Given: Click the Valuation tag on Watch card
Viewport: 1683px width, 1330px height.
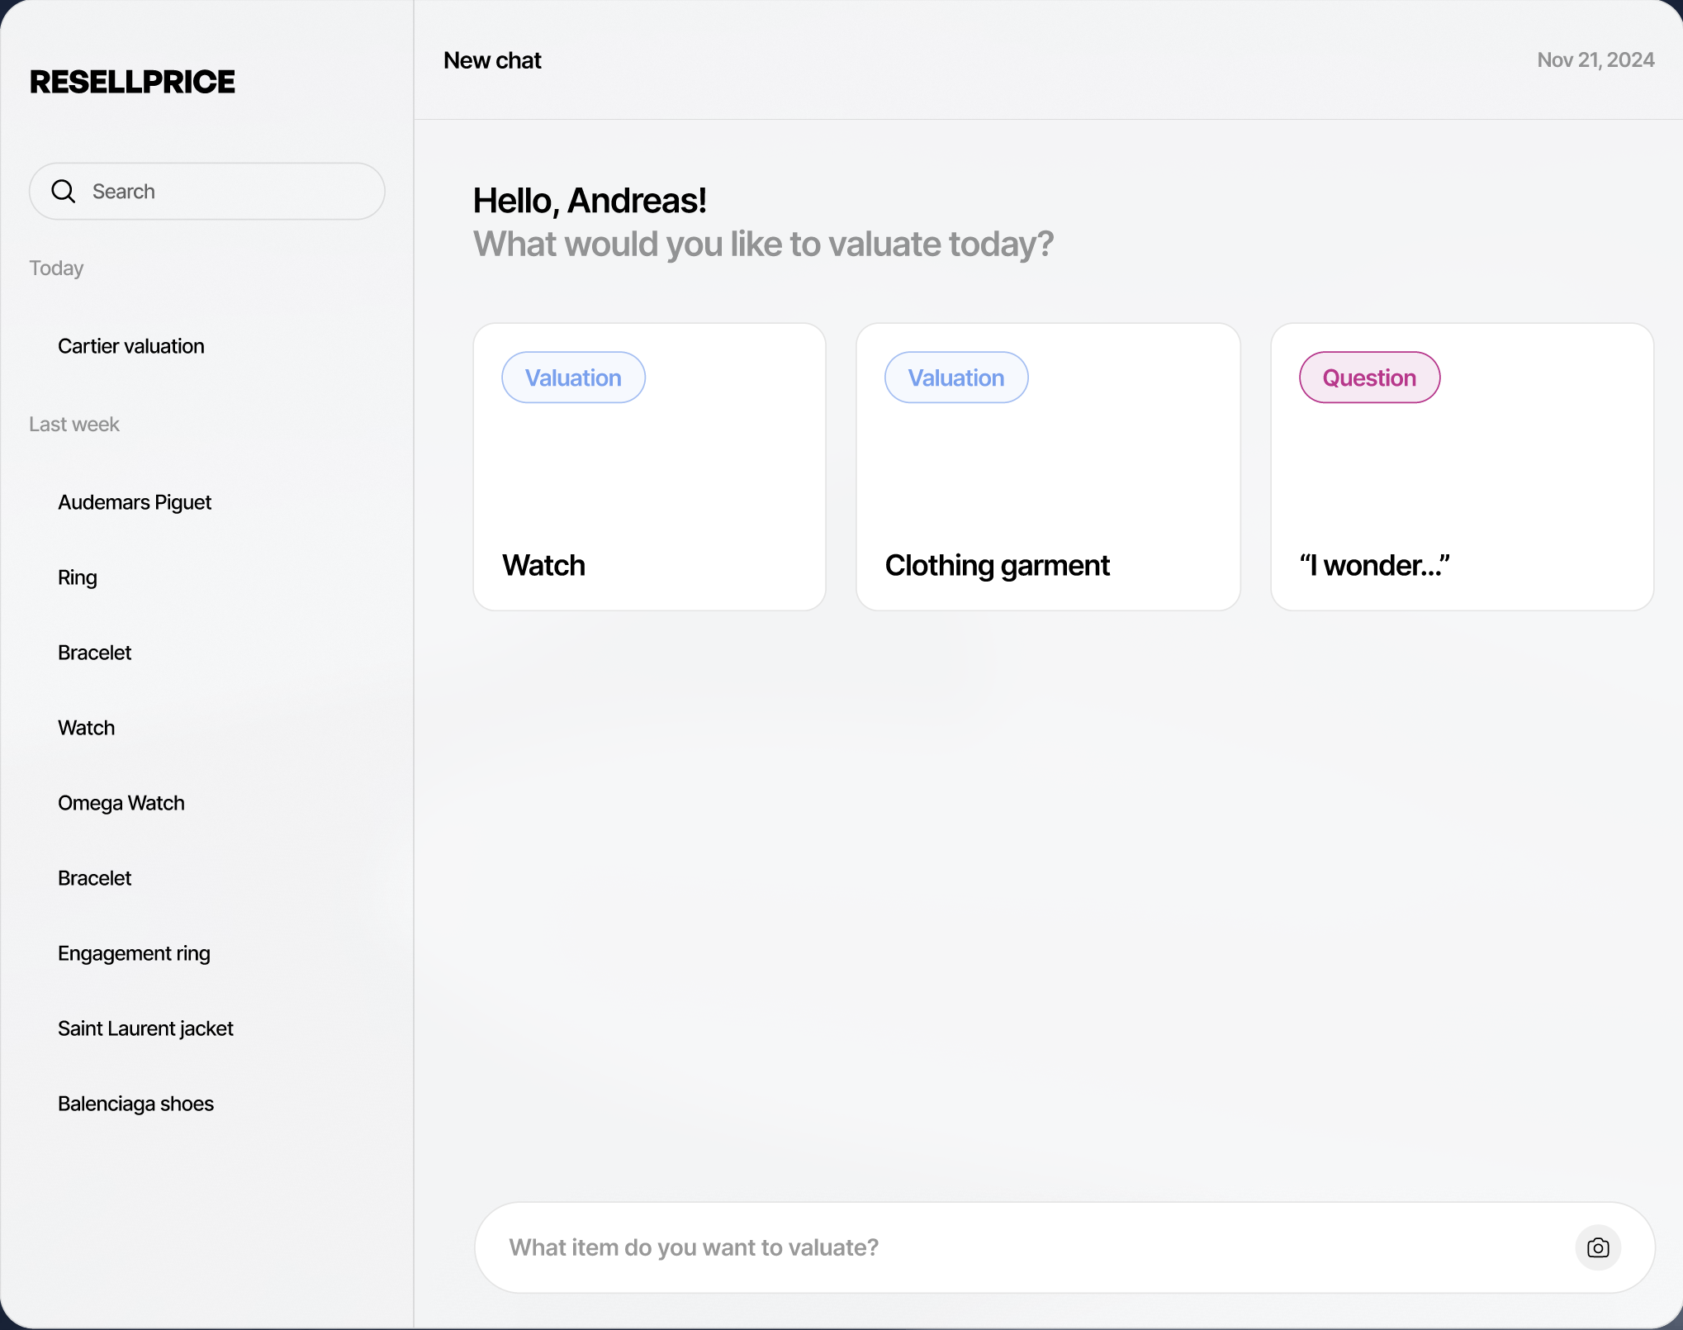Looking at the screenshot, I should pyautogui.click(x=573, y=378).
